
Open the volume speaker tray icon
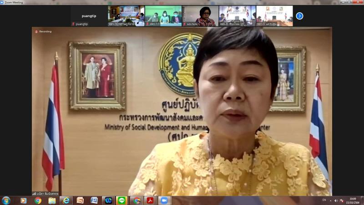click(336, 200)
